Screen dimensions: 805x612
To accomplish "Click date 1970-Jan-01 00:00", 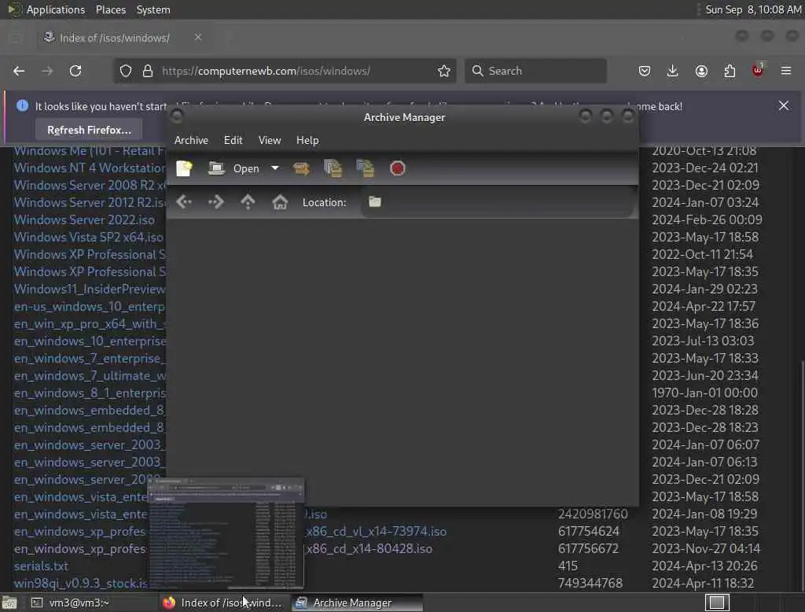I will click(704, 393).
